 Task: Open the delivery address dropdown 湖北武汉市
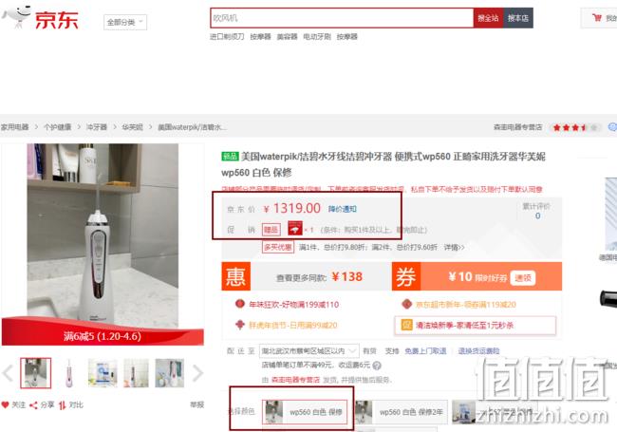point(308,351)
